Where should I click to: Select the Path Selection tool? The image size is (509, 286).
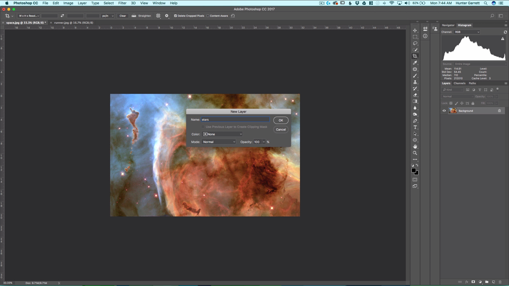click(415, 134)
